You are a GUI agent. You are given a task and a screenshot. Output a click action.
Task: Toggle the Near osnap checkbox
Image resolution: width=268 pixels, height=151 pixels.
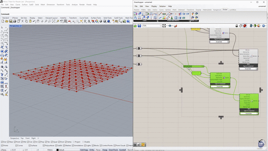tap(8, 142)
